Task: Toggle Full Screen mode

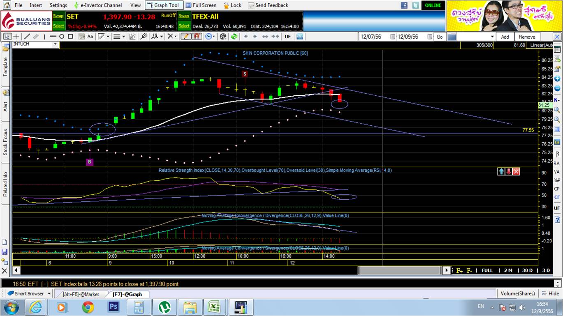Action: coord(201,5)
